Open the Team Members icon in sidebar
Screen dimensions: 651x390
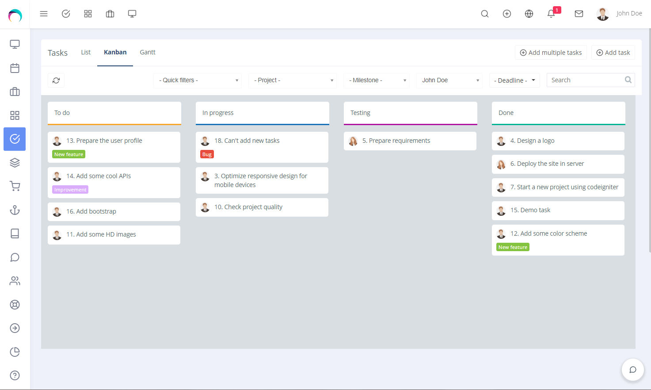[15, 281]
